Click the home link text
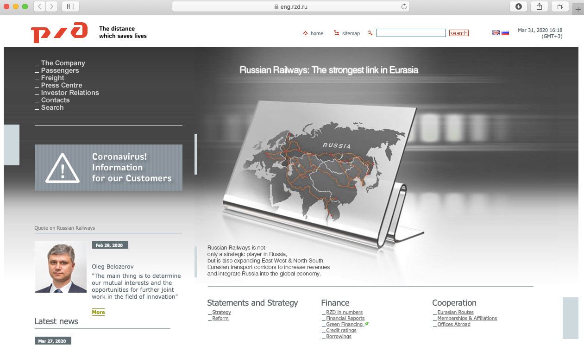The image size is (584, 345). 317,33
